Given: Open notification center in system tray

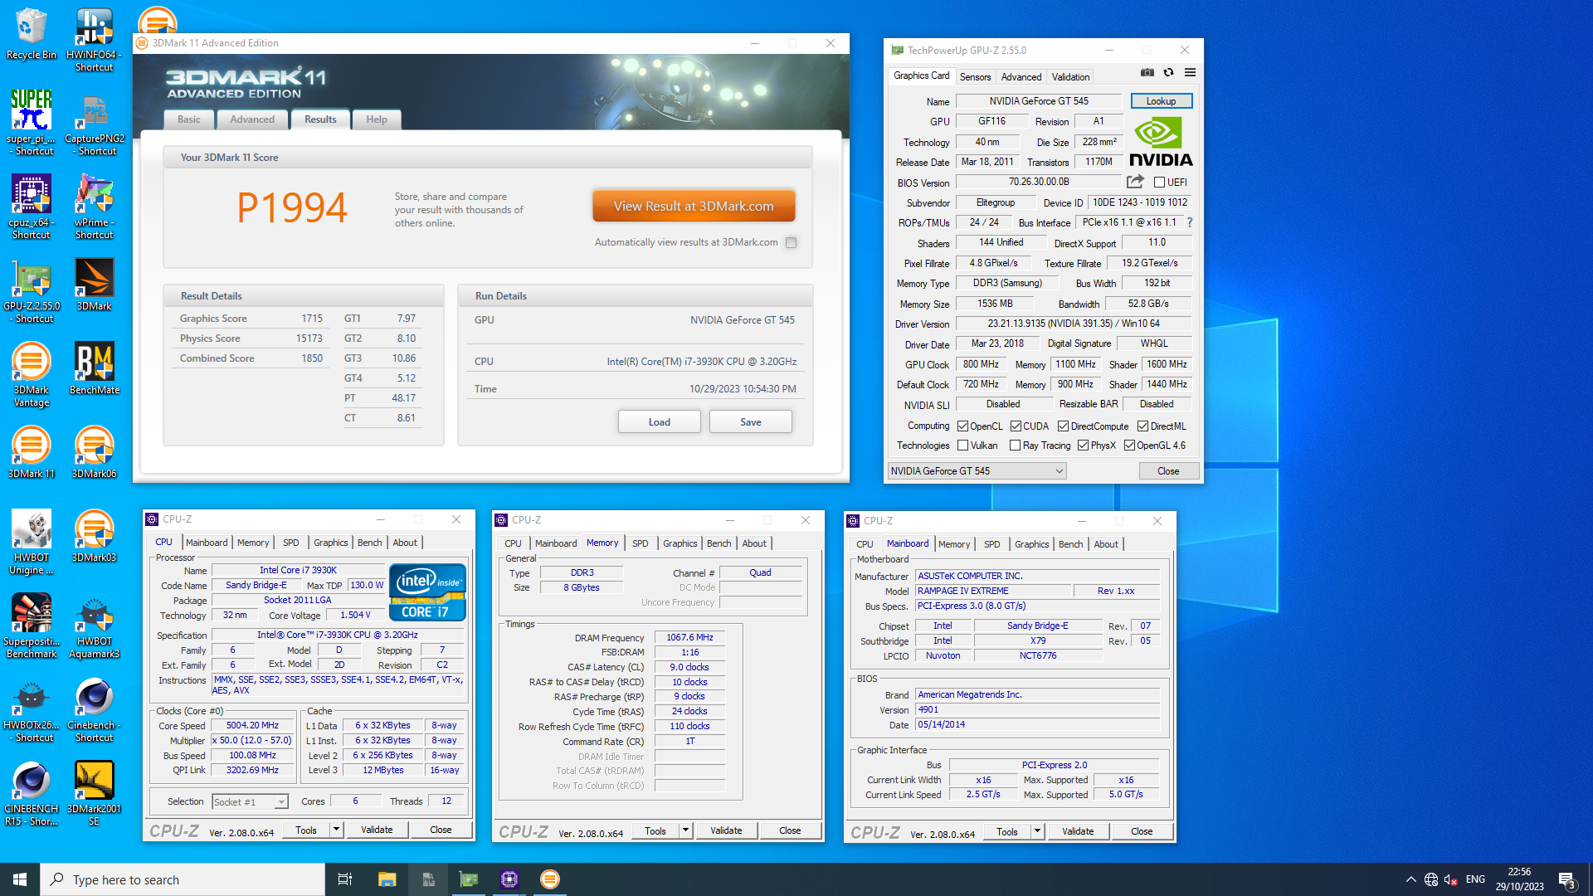Looking at the screenshot, I should [1567, 880].
